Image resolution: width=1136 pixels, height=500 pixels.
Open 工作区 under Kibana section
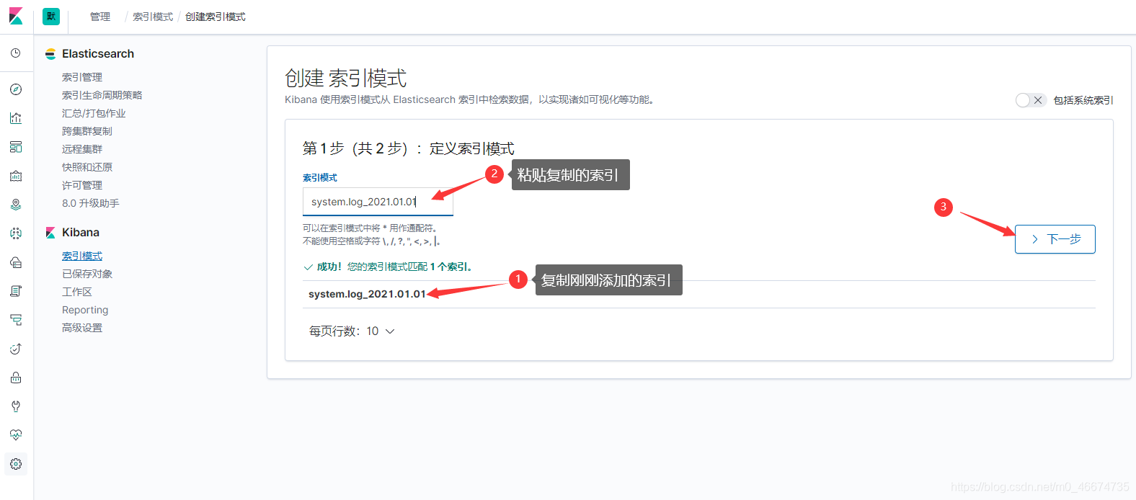[77, 292]
